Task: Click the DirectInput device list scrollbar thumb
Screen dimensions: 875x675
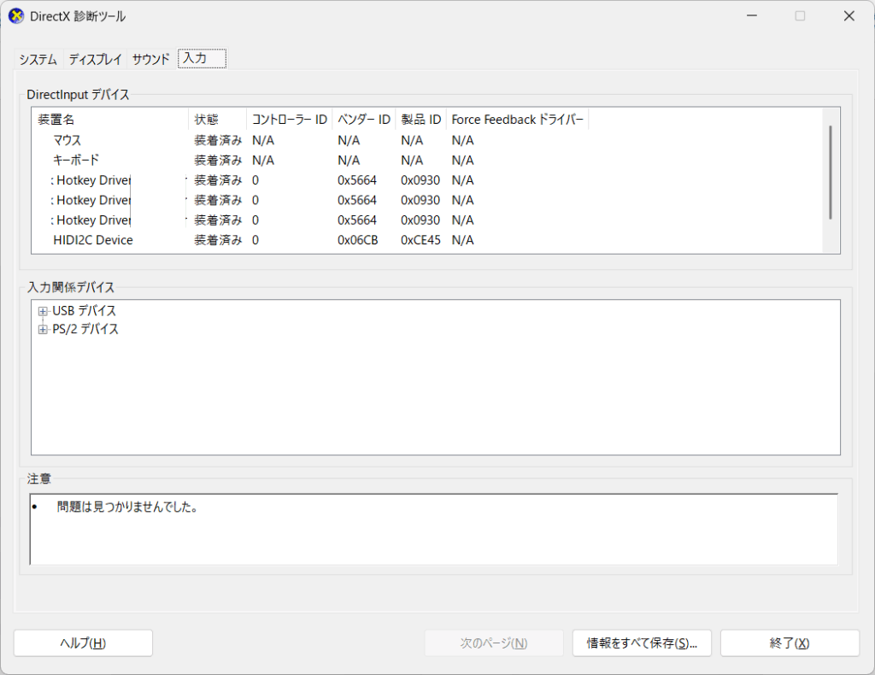Action: point(831,173)
